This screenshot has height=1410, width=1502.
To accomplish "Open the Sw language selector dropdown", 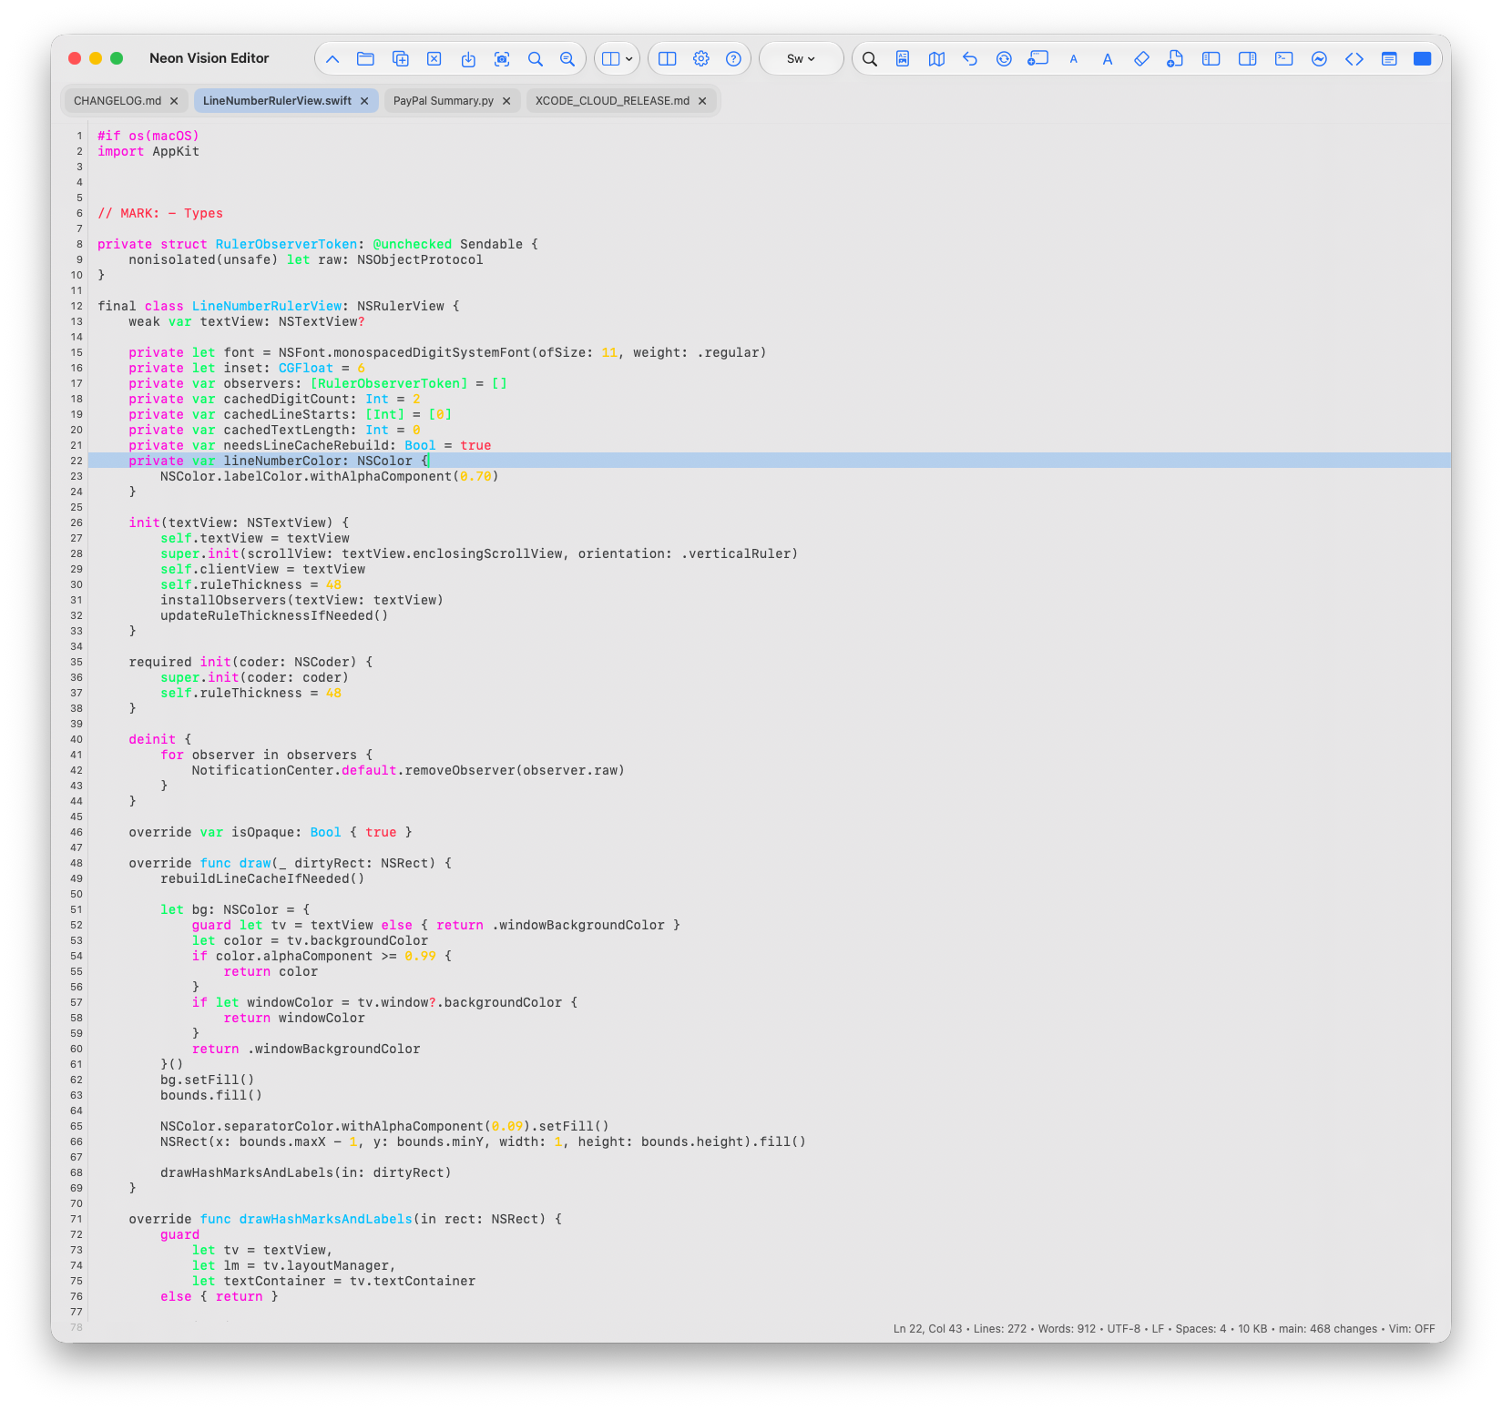I will (802, 59).
